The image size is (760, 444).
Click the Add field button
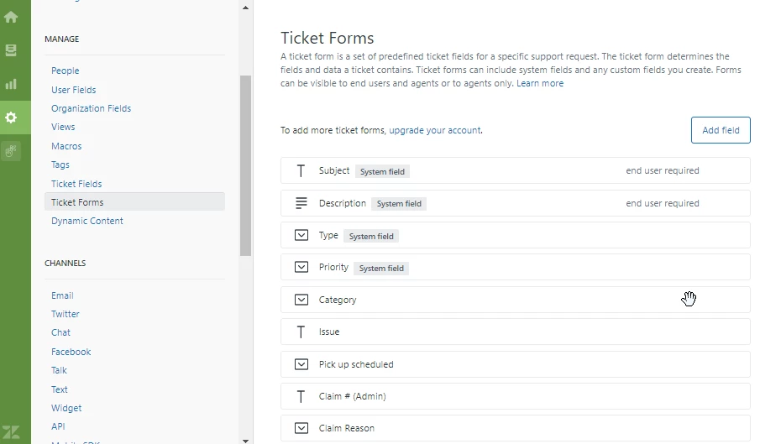pyautogui.click(x=721, y=130)
